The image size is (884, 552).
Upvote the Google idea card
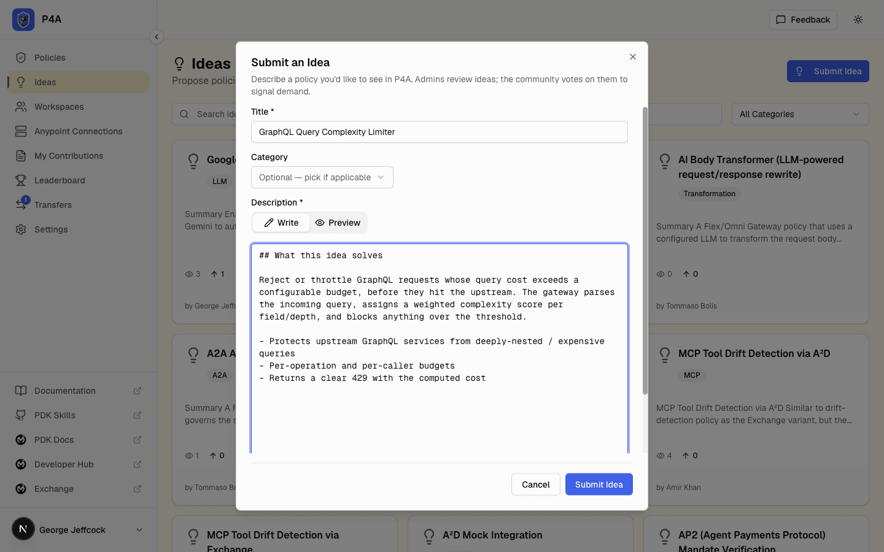[218, 274]
